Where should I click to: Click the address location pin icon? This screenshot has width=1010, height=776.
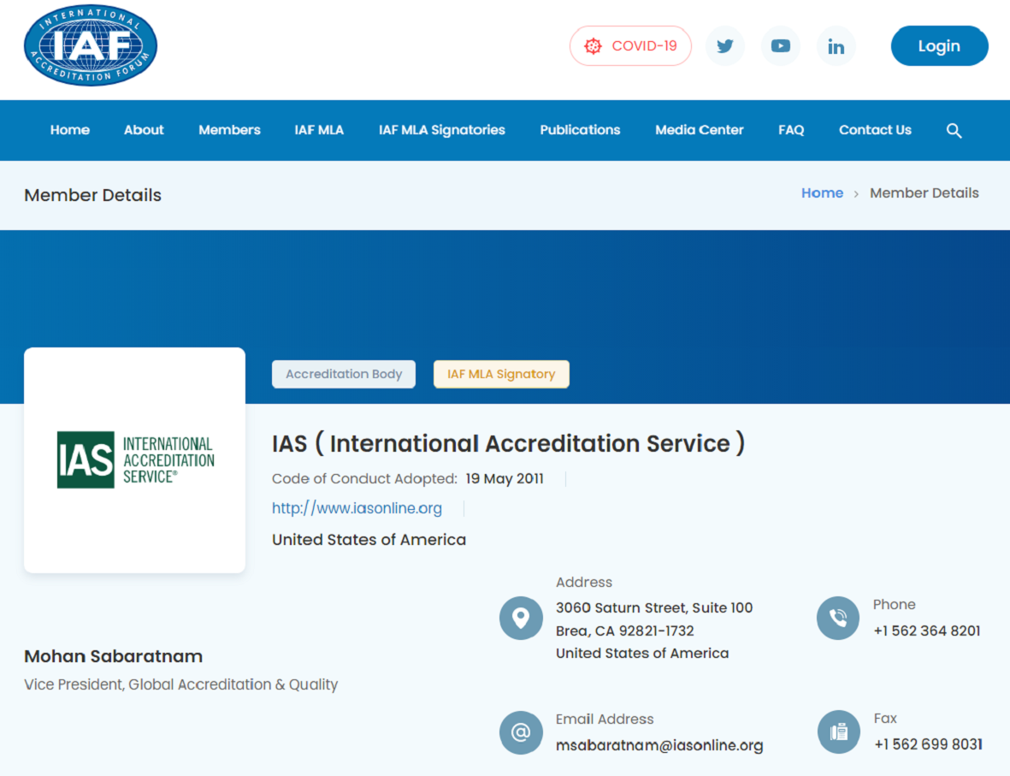coord(521,618)
